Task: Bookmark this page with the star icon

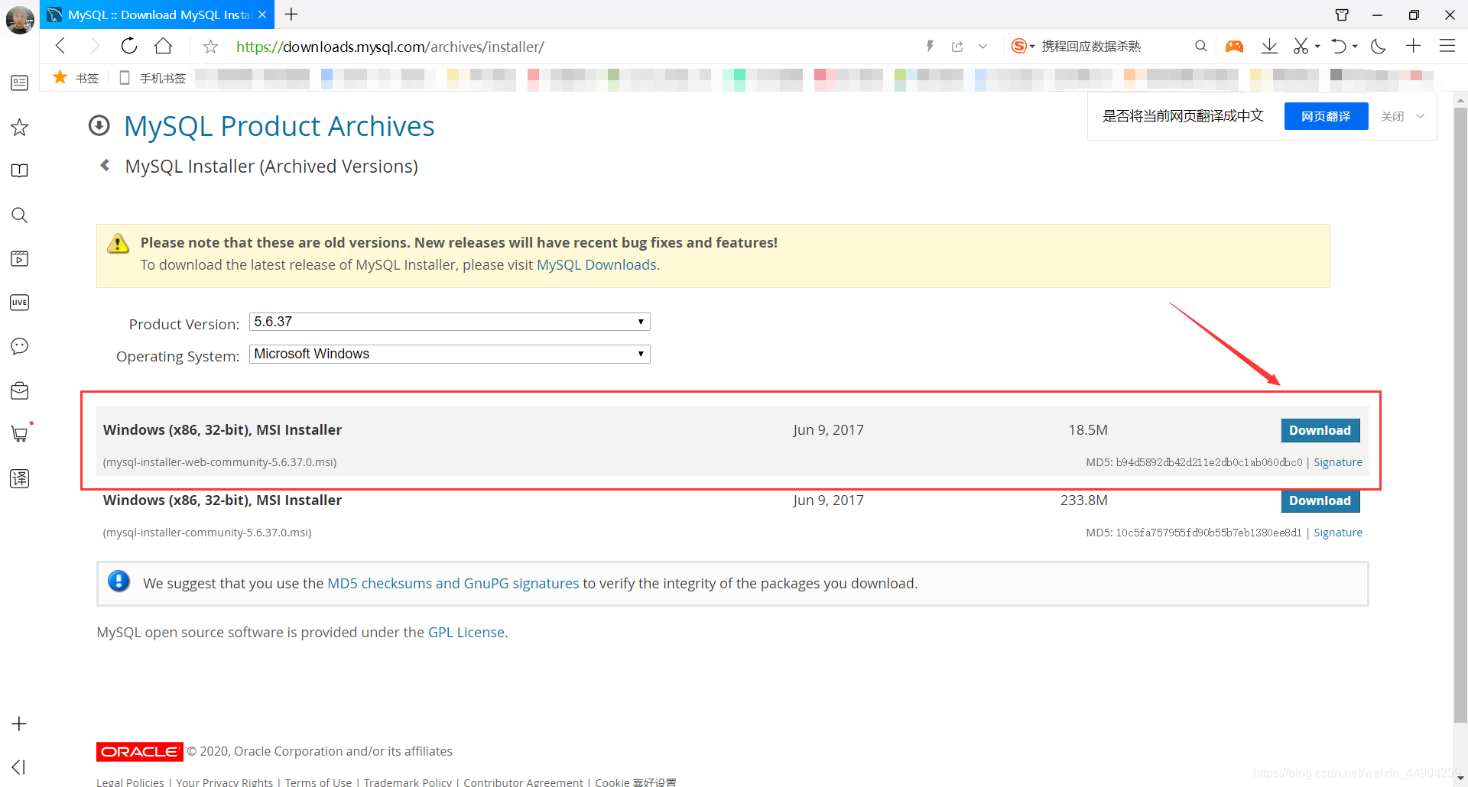Action: [211, 47]
